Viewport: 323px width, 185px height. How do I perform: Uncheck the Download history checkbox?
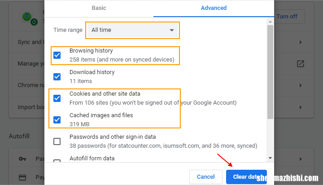(x=57, y=77)
